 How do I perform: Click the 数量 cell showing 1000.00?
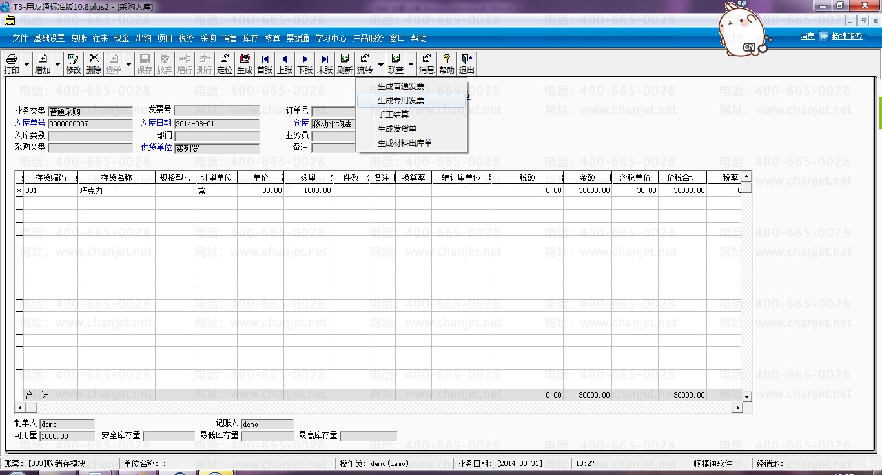click(x=309, y=191)
